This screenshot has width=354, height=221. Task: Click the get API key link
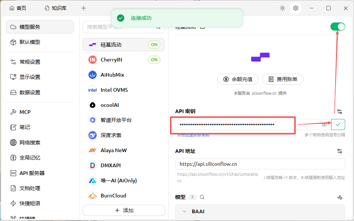click(x=193, y=135)
